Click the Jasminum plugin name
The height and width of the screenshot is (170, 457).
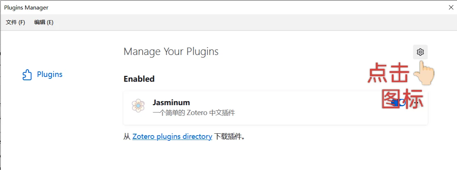(x=171, y=103)
